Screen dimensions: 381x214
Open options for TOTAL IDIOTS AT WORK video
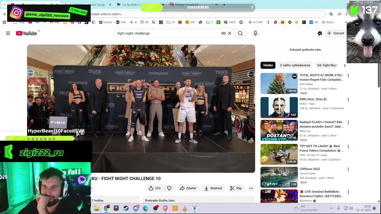click(x=348, y=76)
